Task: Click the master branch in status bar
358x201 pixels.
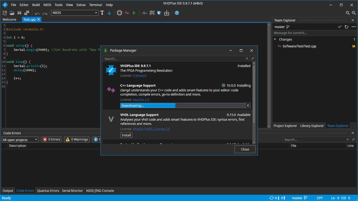Action: coord(300,198)
